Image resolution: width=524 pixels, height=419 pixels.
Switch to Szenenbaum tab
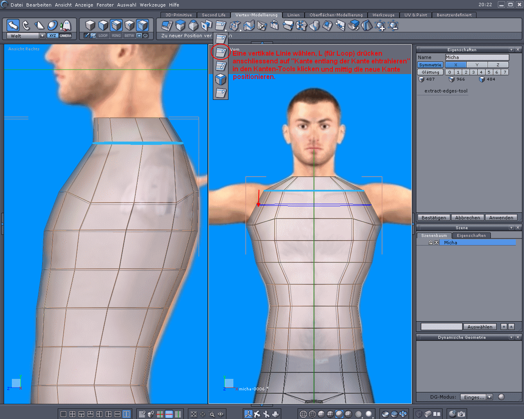tap(434, 236)
